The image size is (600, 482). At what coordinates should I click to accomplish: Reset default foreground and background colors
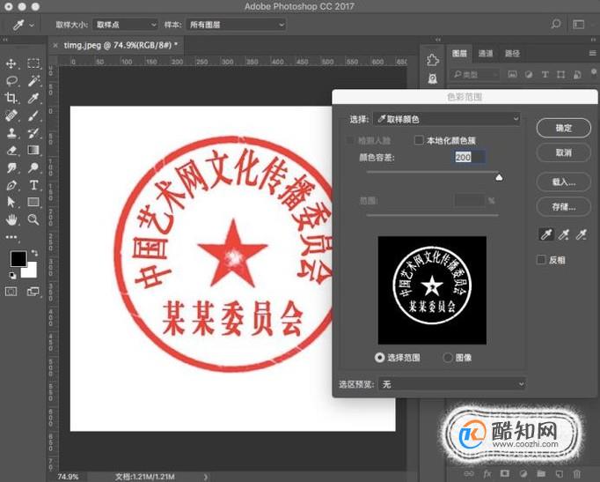[12, 276]
